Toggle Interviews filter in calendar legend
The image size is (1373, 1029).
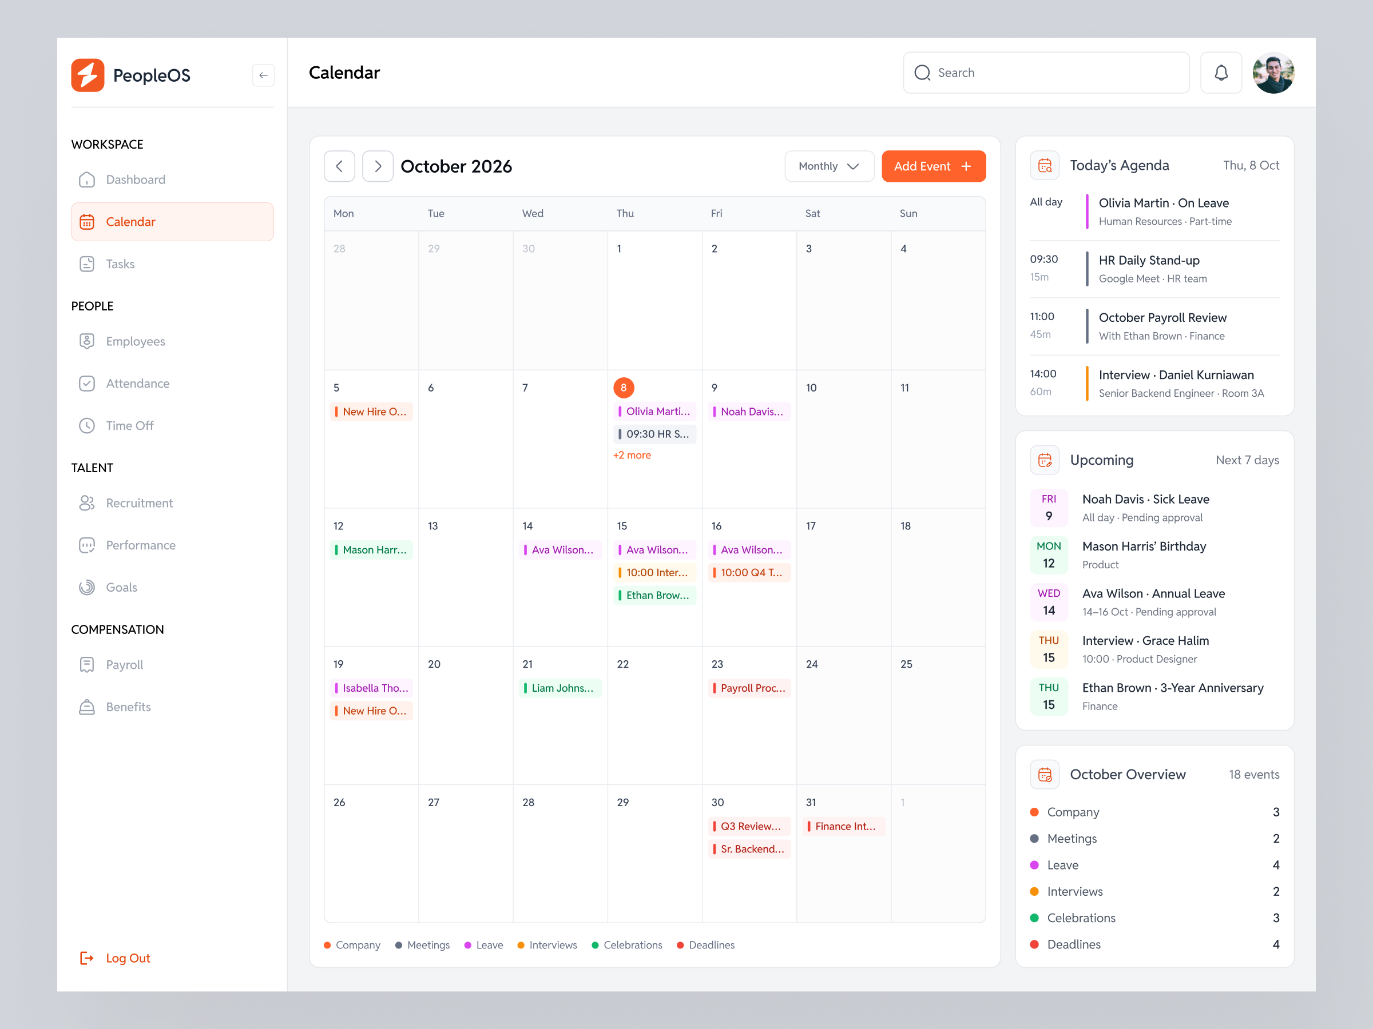click(x=547, y=946)
